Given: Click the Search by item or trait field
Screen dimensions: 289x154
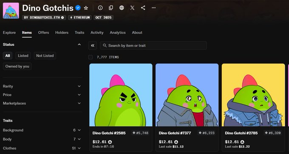Looking at the screenshot, I should pos(153,46).
